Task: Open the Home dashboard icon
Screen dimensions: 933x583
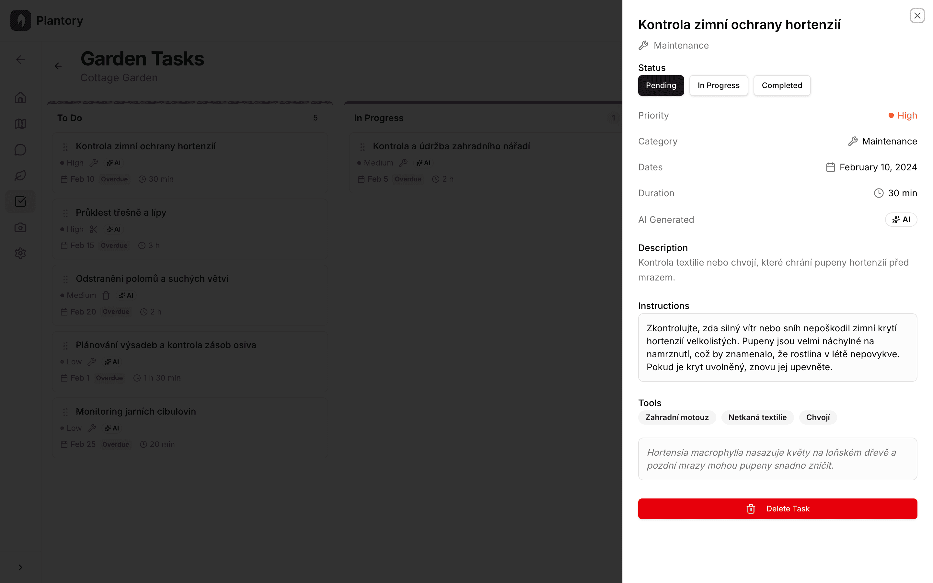Action: [x=20, y=97]
